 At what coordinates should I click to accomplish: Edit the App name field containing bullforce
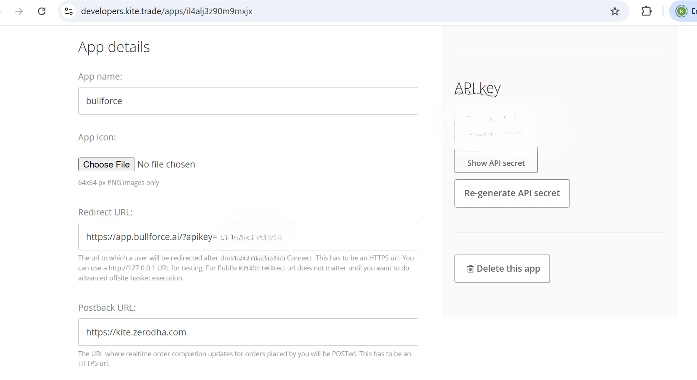248,101
